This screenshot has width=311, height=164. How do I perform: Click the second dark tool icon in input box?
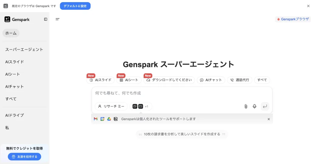pyautogui.click(x=141, y=107)
